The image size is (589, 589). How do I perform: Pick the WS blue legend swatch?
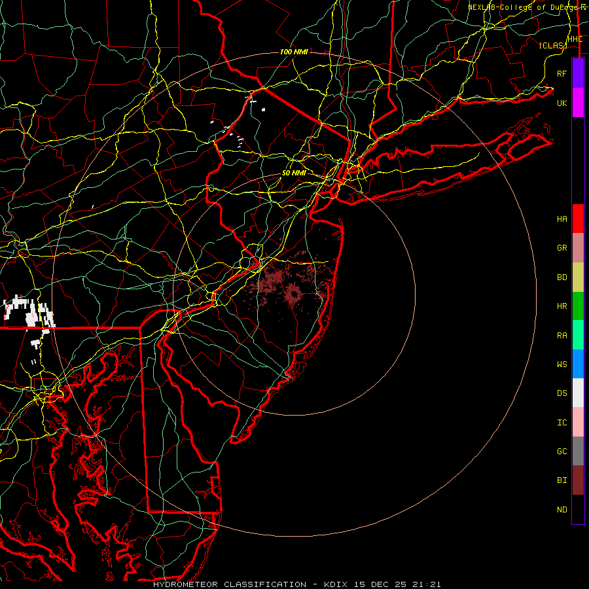[x=578, y=364]
